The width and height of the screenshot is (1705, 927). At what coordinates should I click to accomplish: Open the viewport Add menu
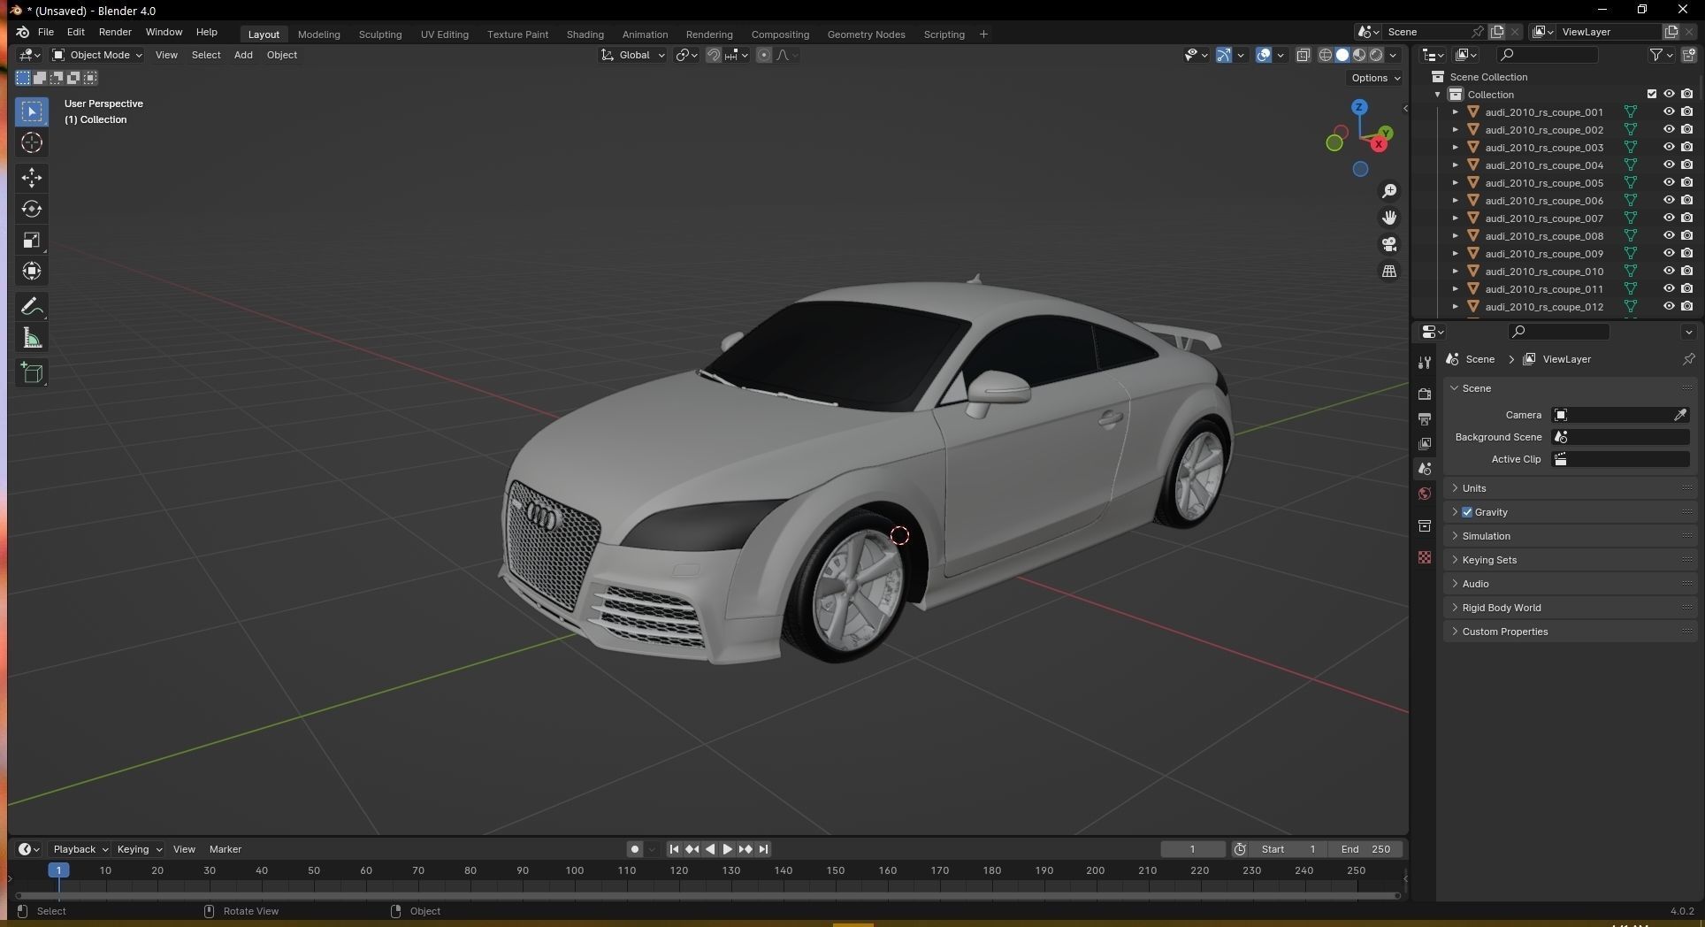tap(243, 55)
